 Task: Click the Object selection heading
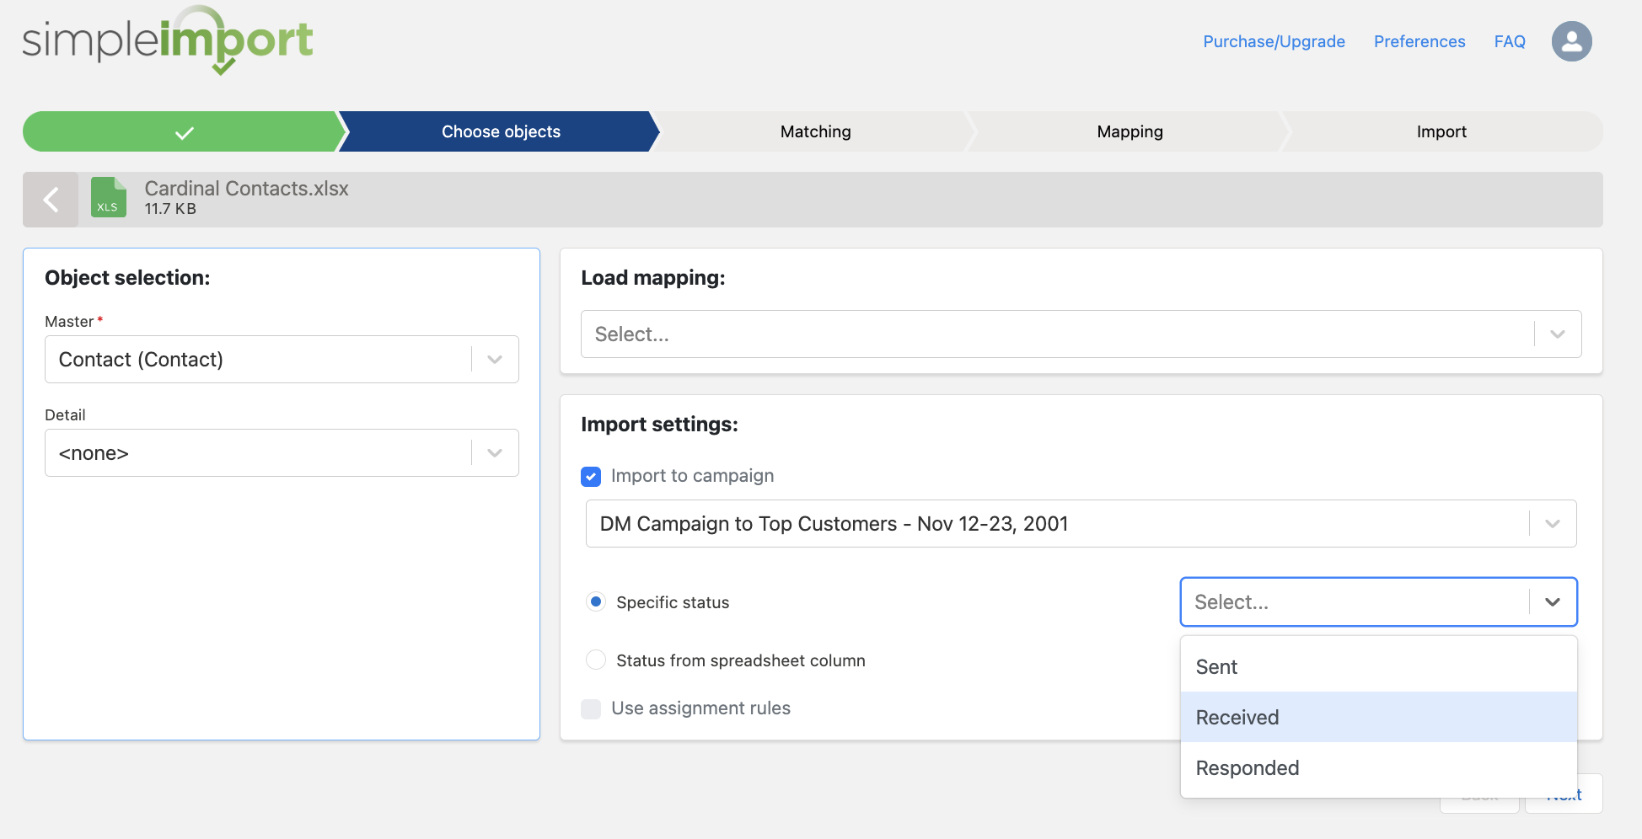pyautogui.click(x=127, y=278)
